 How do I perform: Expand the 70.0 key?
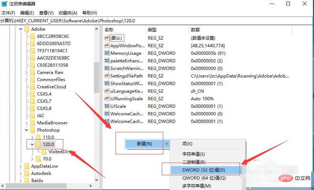pos(32,159)
